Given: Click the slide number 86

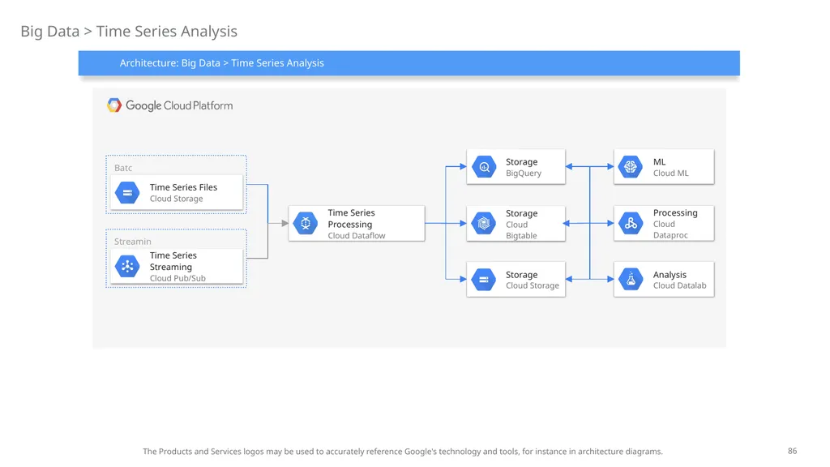Looking at the screenshot, I should [x=792, y=451].
